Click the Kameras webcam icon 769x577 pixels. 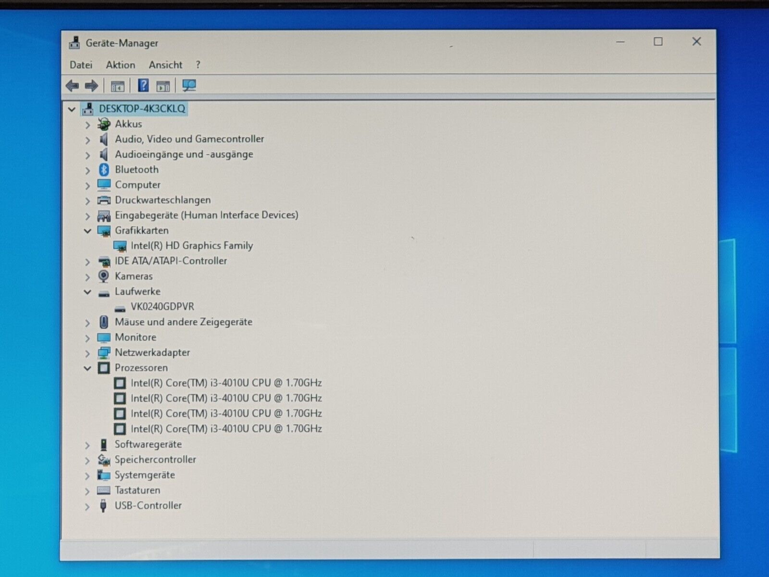click(x=103, y=276)
